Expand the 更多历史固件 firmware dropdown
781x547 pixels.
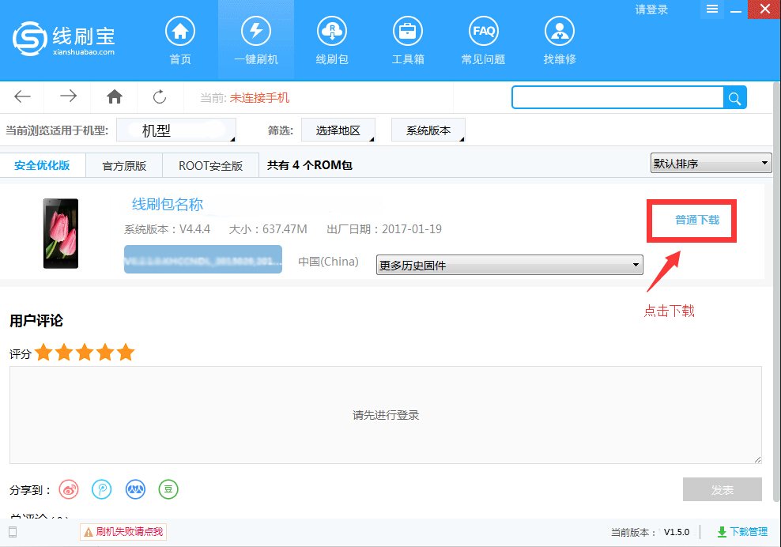point(508,265)
